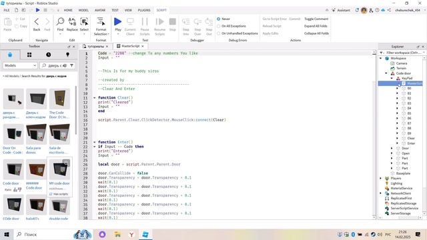The image size is (427, 240).
Task: Open the notification center icon
Action: click(x=418, y=234)
